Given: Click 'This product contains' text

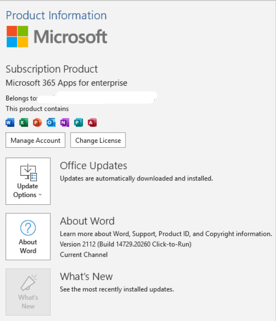Looking at the screenshot, I should coord(37,109).
